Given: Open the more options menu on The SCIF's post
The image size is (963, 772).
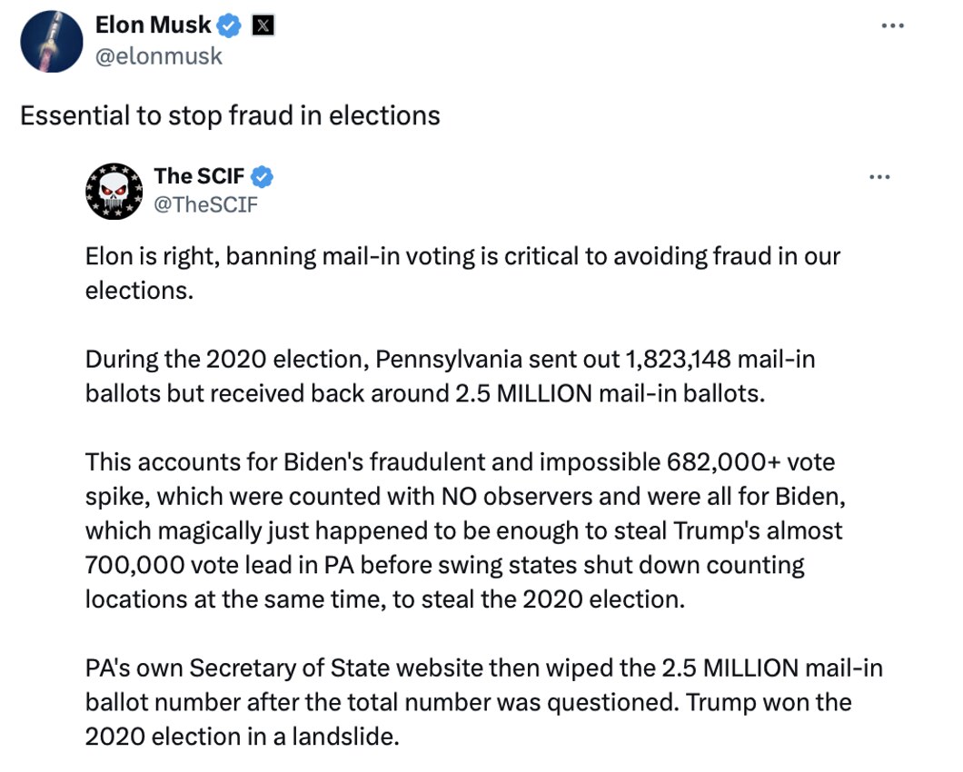Looking at the screenshot, I should pos(879,177).
